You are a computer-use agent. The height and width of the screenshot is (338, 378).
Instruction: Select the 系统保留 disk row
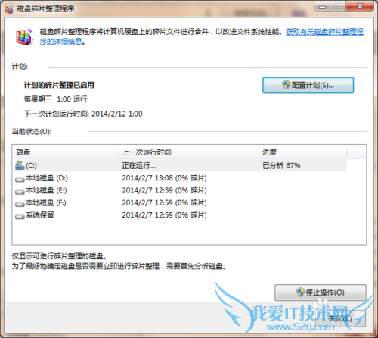pos(181,215)
